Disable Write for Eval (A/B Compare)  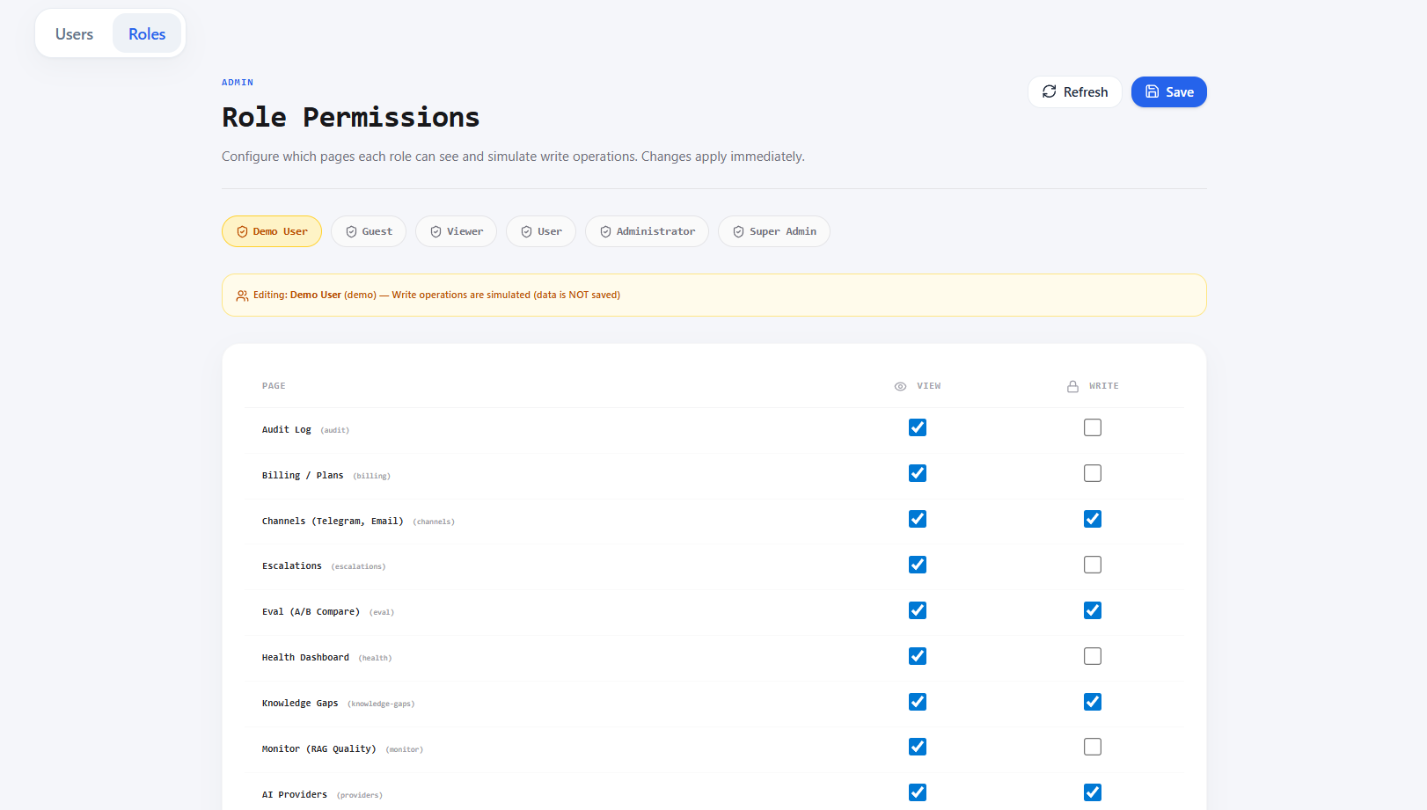point(1093,610)
